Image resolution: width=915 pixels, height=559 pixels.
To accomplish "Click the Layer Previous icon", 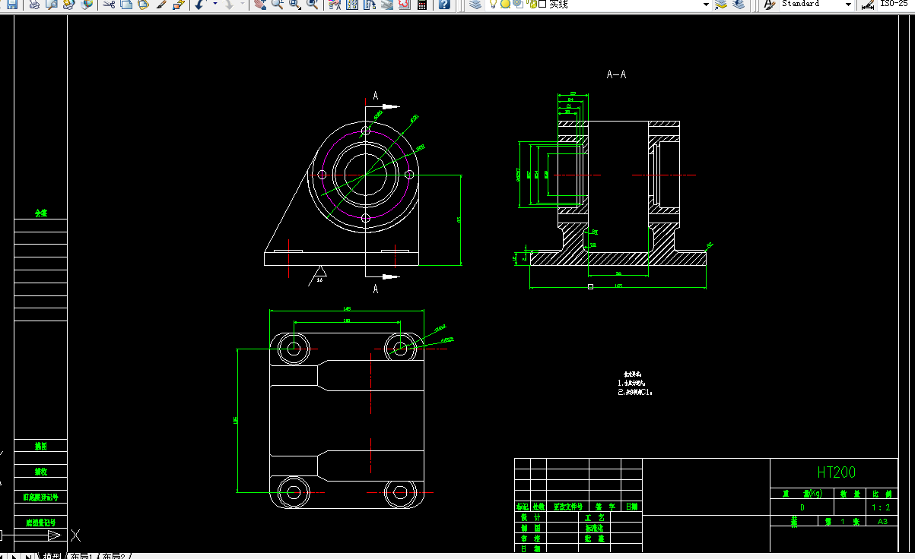I will [739, 5].
